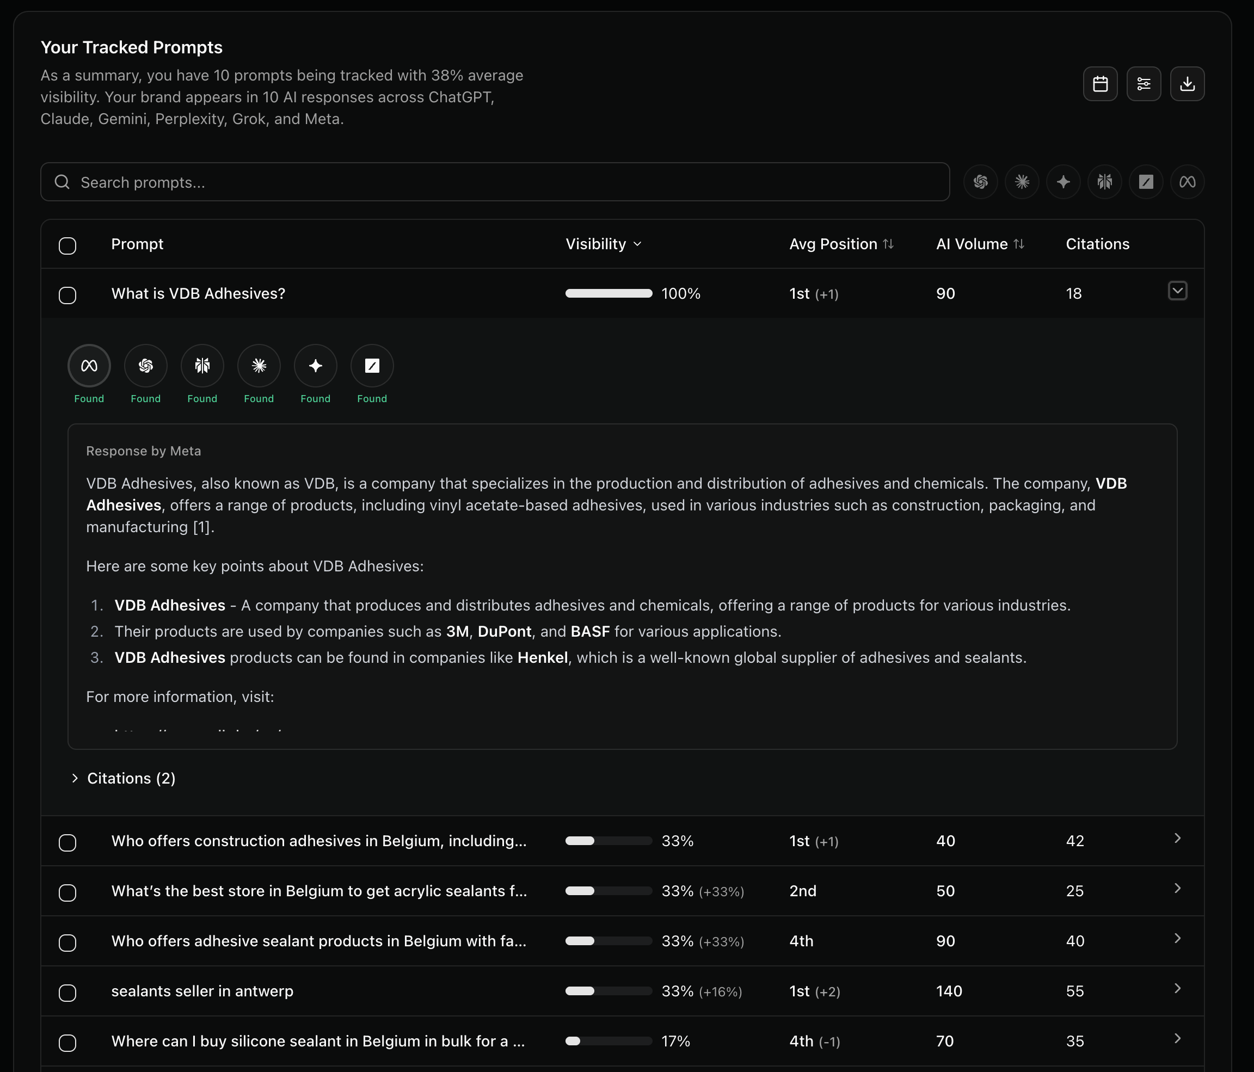This screenshot has width=1254, height=1072.
Task: Click the 100% visibility progress bar
Action: tap(609, 293)
